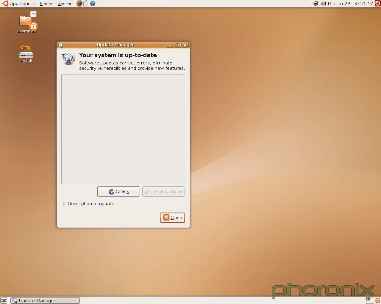Open the Evolution mail icon in panel
Image resolution: width=381 pixels, height=304 pixels.
pos(86,4)
